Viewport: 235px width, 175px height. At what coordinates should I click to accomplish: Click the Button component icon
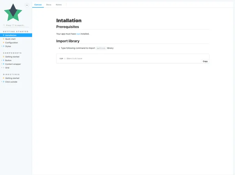[x=4, y=60]
